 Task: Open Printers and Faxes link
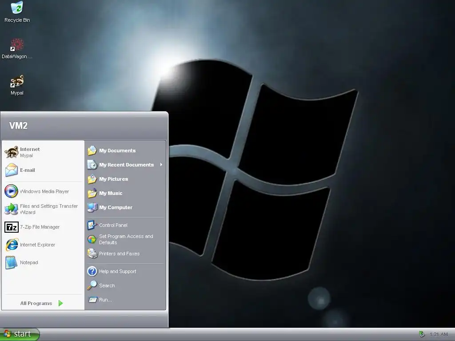click(x=126, y=254)
